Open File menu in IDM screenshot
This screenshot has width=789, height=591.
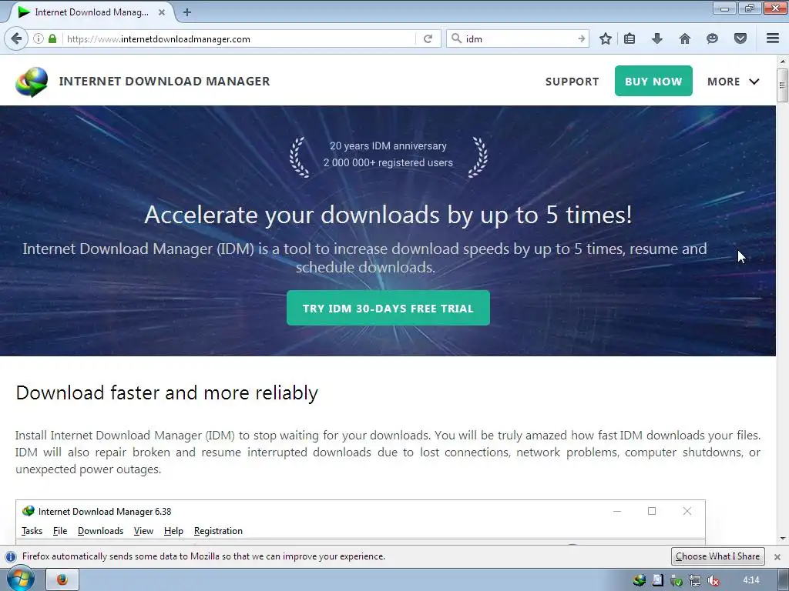pyautogui.click(x=60, y=531)
